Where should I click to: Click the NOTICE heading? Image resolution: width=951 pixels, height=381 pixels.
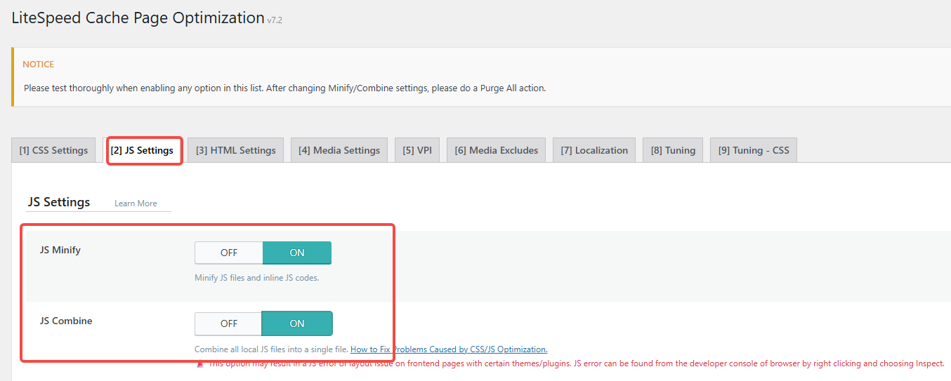point(39,64)
